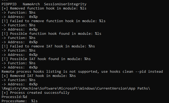Click '[!] Possible function hook found' line

pos(51,34)
